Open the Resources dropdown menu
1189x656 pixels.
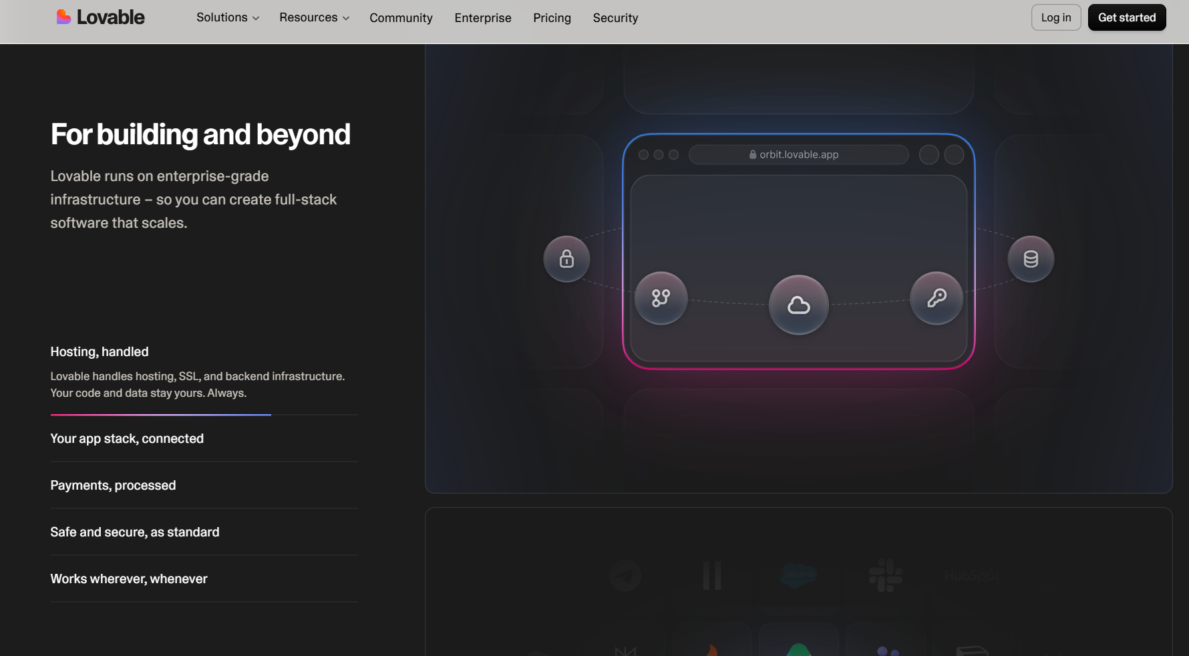click(315, 17)
